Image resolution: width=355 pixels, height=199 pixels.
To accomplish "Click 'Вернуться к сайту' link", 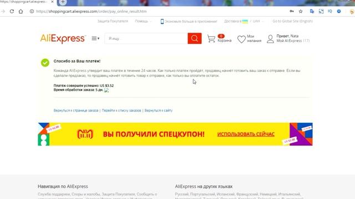I will click(159, 111).
